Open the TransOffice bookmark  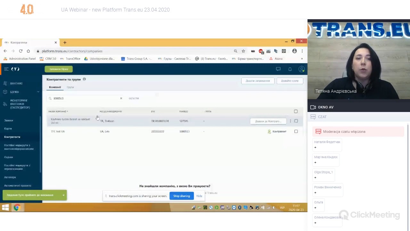click(70, 59)
